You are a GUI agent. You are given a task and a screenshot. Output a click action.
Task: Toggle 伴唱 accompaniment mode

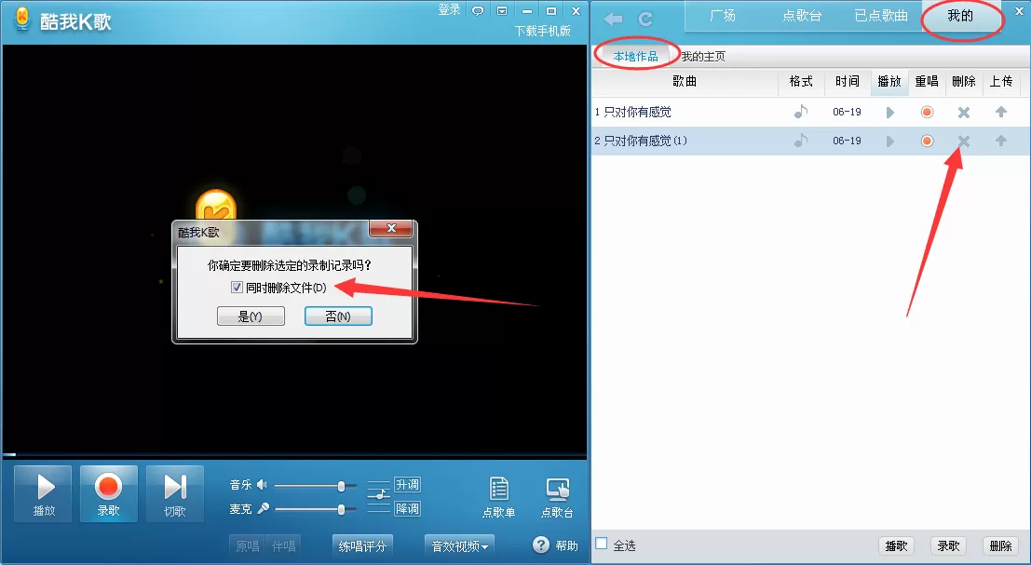click(283, 546)
